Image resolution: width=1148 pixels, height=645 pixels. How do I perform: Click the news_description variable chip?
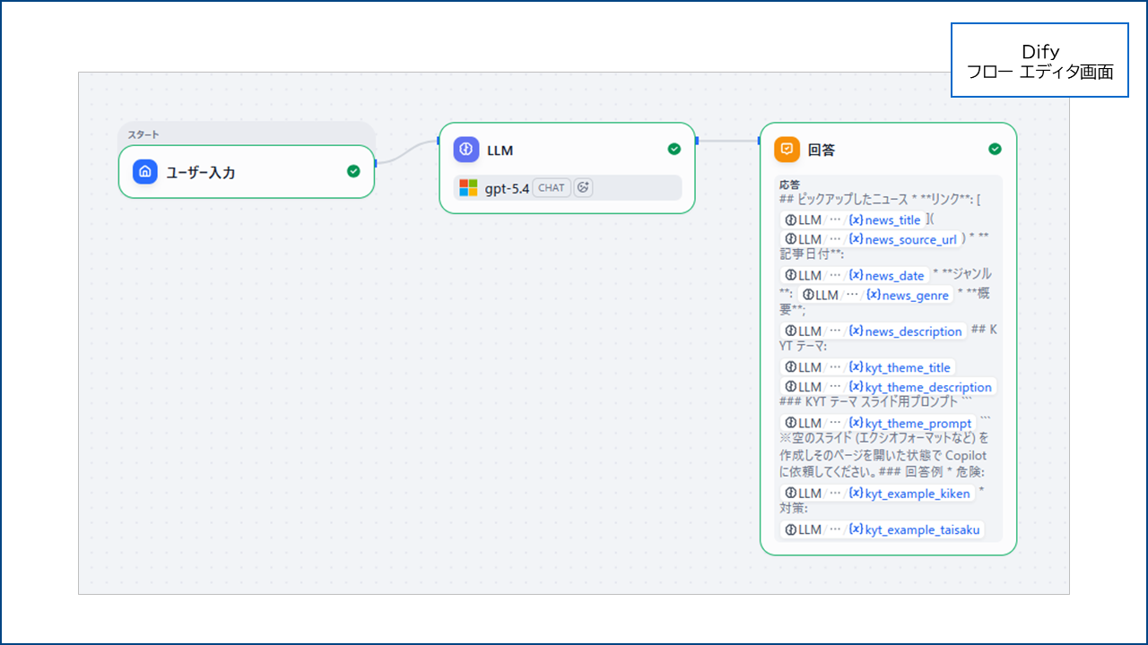(874, 331)
